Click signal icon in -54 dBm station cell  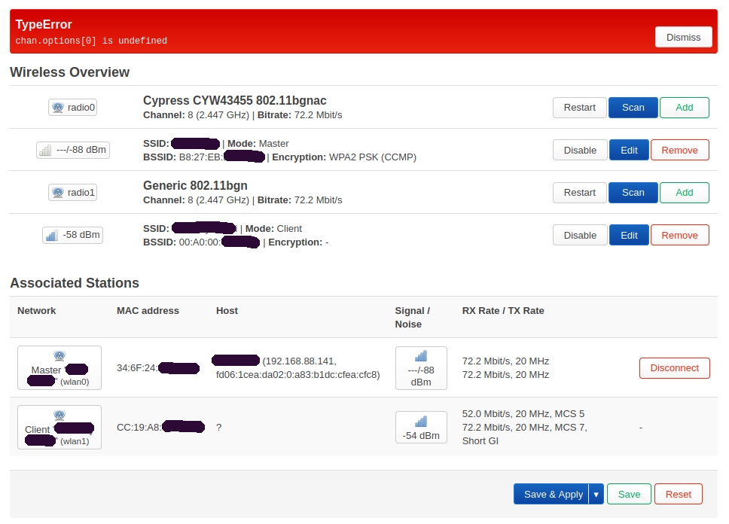[421, 422]
